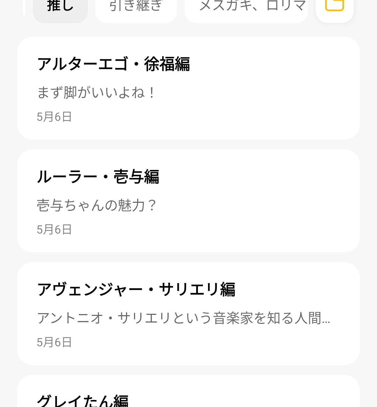Screen dimensions: 377x407
Task: Click the 5月6日 date under 壱与編 note
Action: (54, 229)
